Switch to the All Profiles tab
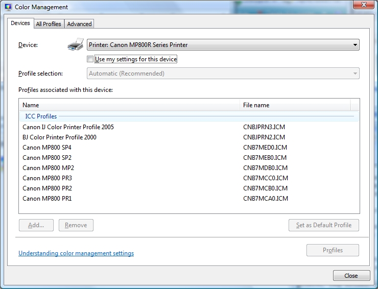378x289 pixels. 49,24
